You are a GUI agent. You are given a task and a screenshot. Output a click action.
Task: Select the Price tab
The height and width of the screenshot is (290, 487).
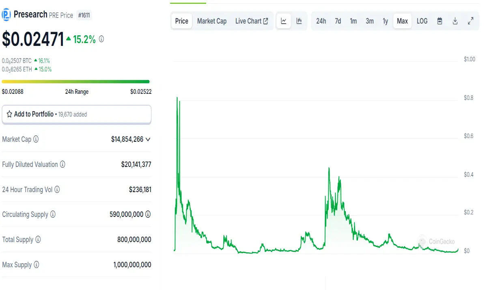[182, 21]
